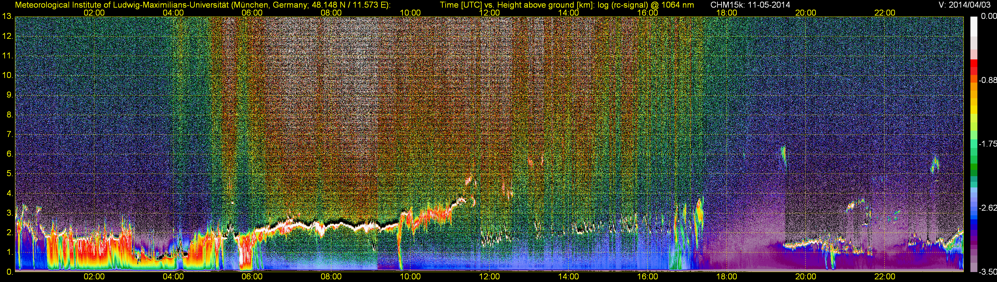Click the 12. height axis label

pos(7,36)
